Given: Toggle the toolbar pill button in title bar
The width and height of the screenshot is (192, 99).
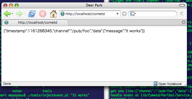Looking at the screenshot, I should (182, 5).
